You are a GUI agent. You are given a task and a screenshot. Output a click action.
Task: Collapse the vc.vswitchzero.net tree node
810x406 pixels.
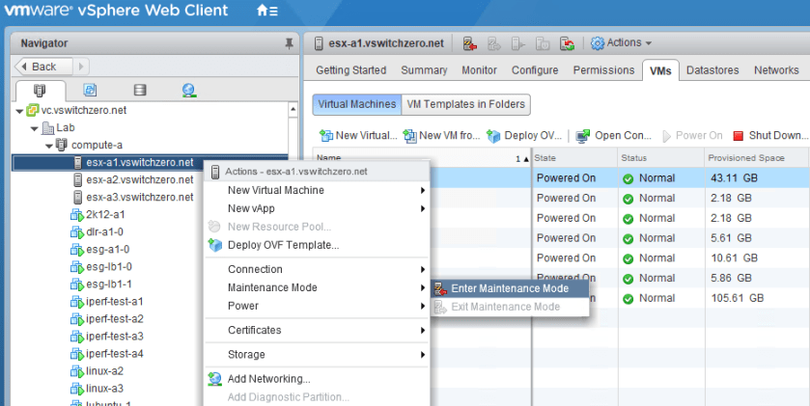click(x=20, y=111)
